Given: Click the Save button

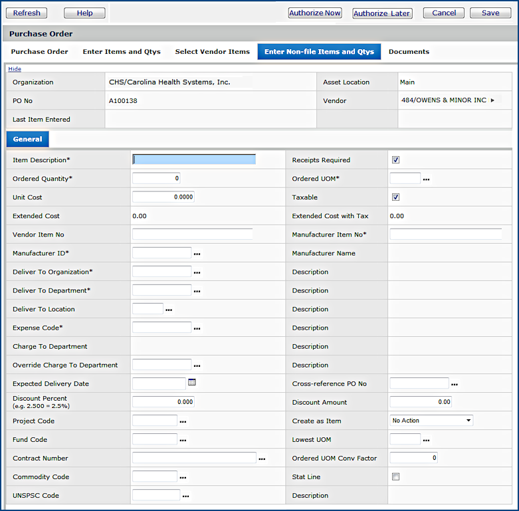Looking at the screenshot, I should pos(490,13).
